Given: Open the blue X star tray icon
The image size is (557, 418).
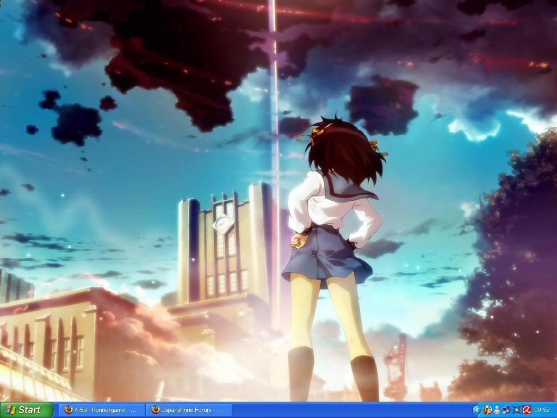Looking at the screenshot, I should click(517, 410).
